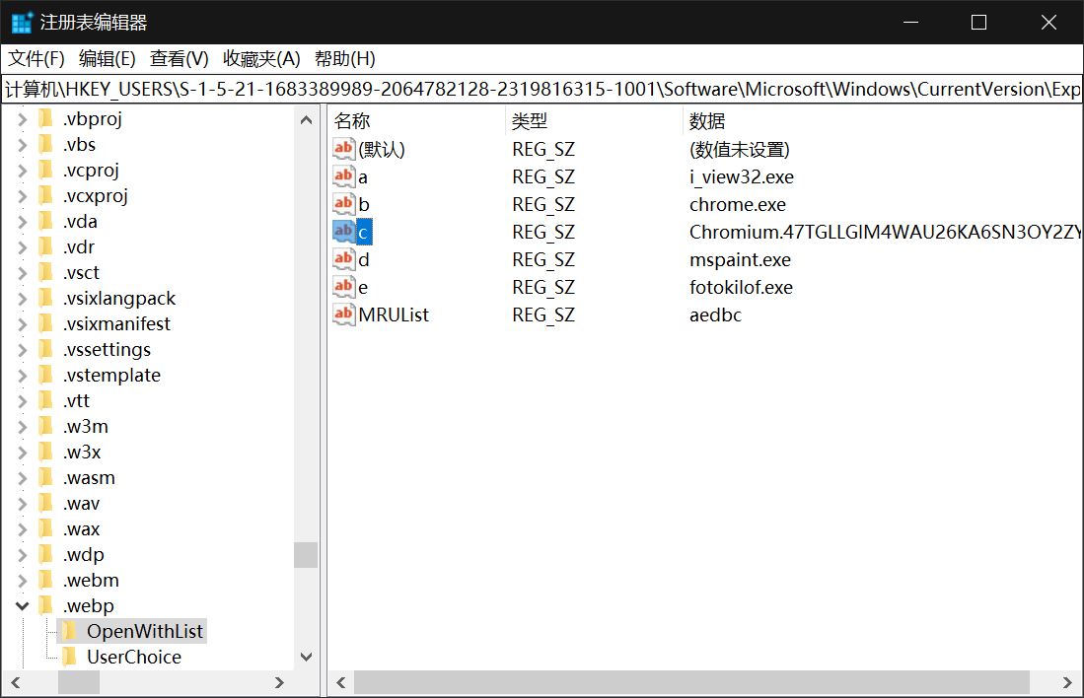Image resolution: width=1084 pixels, height=698 pixels.
Task: Collapse the .webp tree node
Action: click(x=22, y=606)
